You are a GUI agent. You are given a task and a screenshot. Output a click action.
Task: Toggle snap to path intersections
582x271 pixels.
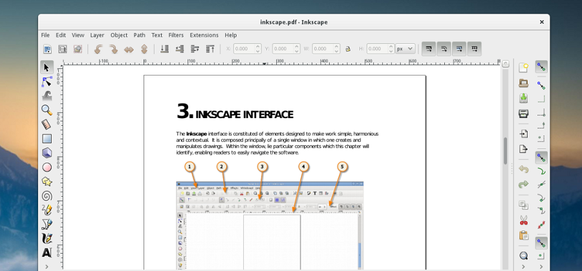click(x=541, y=184)
